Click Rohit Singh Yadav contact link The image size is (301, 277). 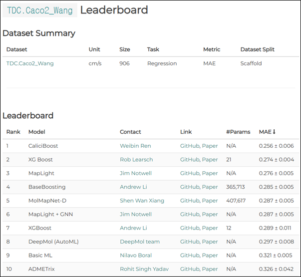point(144,269)
